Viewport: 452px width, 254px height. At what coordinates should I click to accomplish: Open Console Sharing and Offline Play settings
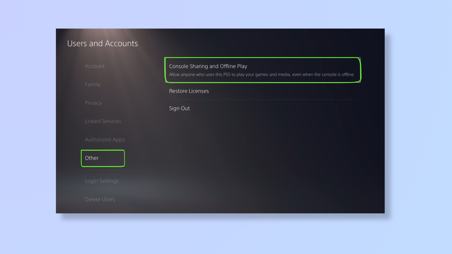pyautogui.click(x=208, y=66)
